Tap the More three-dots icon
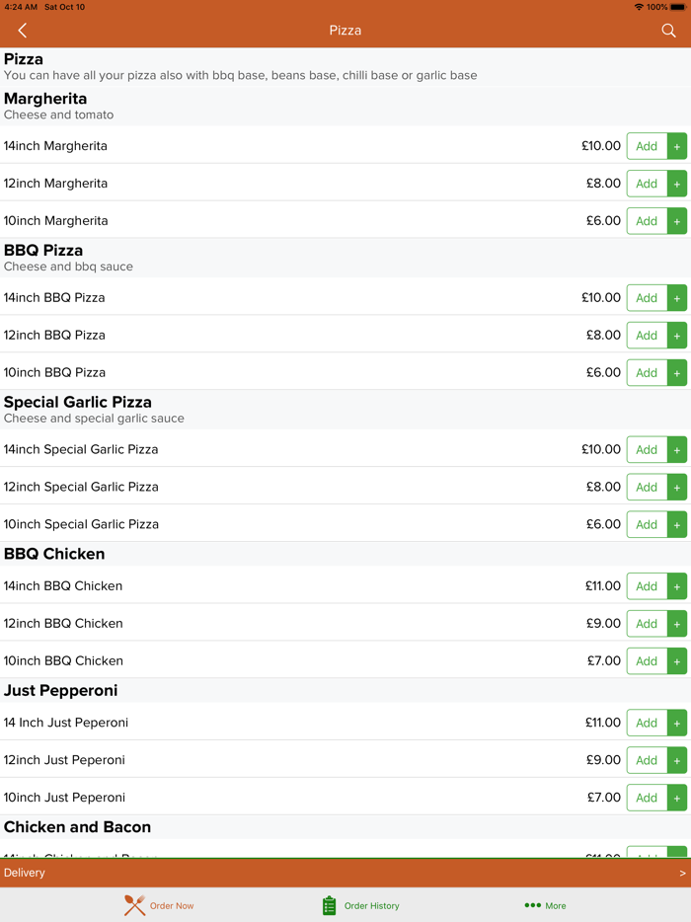The image size is (691, 922). click(532, 905)
